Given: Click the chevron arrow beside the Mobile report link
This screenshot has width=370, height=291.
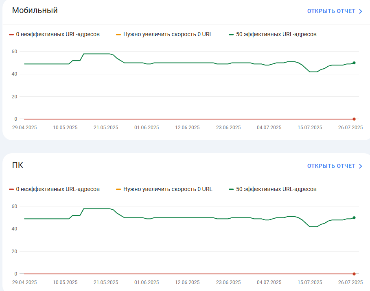Looking at the screenshot, I should coord(361,11).
